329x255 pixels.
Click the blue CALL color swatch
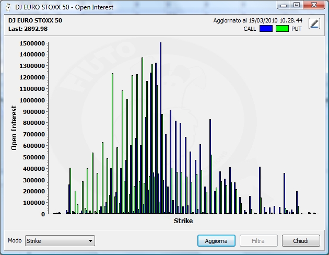[x=266, y=29]
